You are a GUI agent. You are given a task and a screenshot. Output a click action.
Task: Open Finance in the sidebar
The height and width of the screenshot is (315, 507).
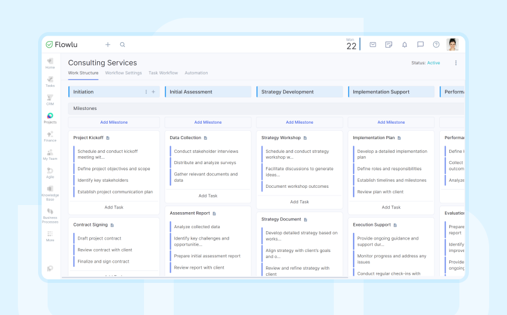50,136
